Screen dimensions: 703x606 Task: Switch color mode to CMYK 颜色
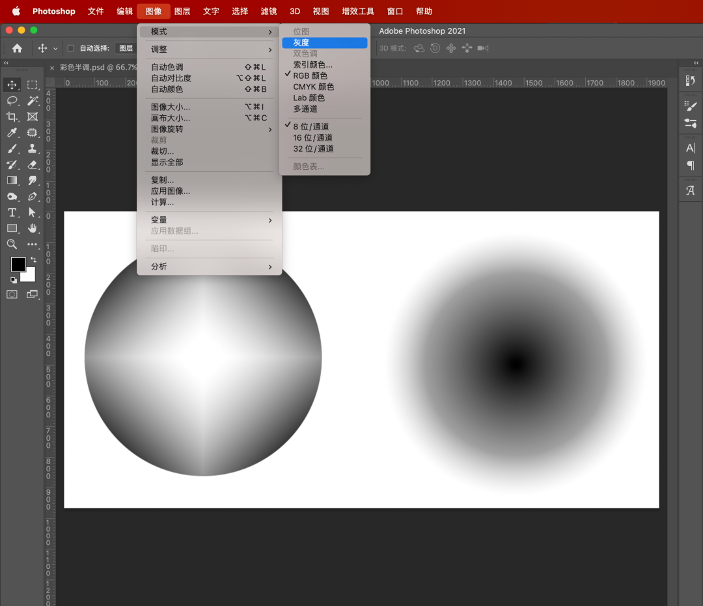(314, 87)
